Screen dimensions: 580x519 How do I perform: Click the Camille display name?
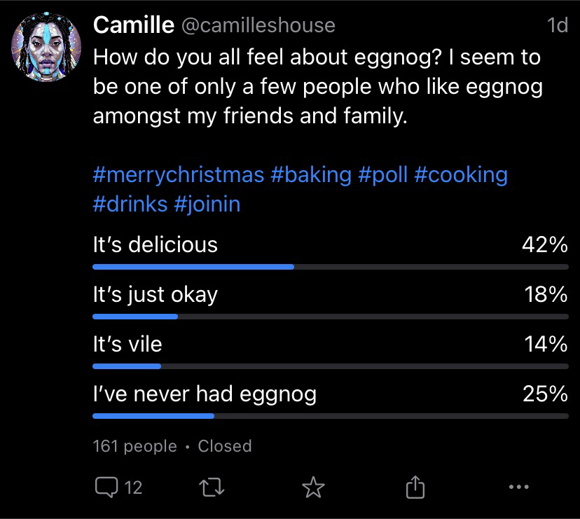pos(134,25)
